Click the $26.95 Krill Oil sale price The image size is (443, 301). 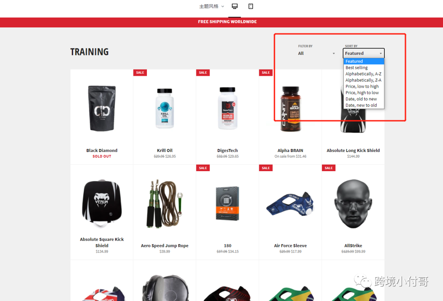[x=171, y=156]
